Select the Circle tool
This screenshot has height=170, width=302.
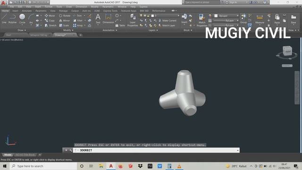[x=22, y=18]
